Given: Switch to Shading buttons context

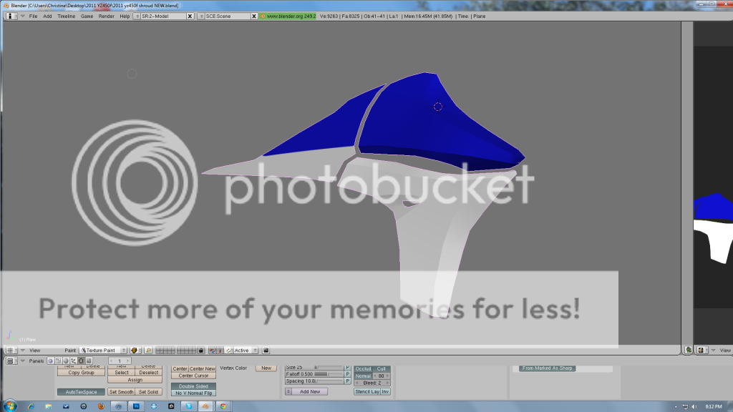Looking at the screenshot, I should tap(66, 361).
